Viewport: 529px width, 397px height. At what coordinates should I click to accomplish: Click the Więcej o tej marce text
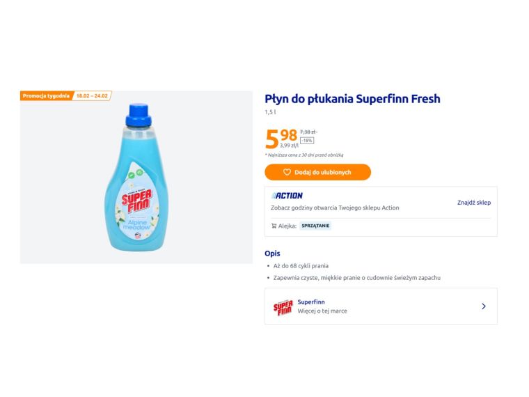(x=322, y=311)
